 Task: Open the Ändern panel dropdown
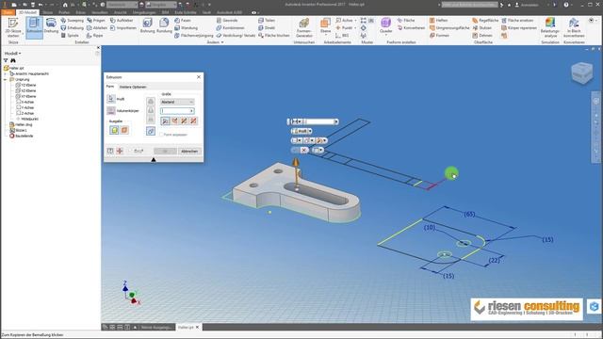click(216, 42)
